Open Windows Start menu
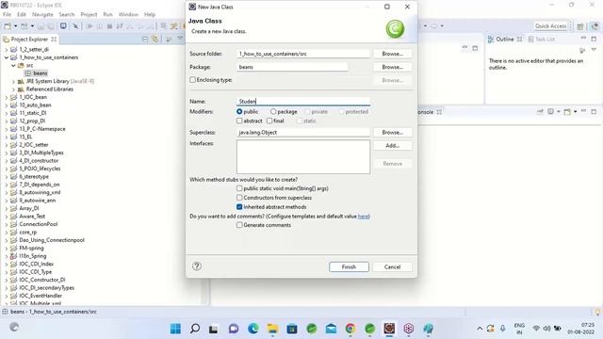Image resolution: width=603 pixels, height=339 pixels. point(175,329)
